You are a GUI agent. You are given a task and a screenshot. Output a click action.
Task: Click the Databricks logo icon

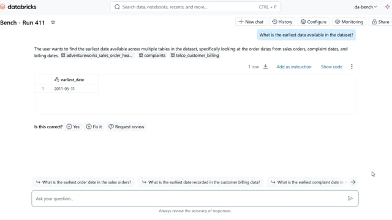pyautogui.click(x=2, y=7)
